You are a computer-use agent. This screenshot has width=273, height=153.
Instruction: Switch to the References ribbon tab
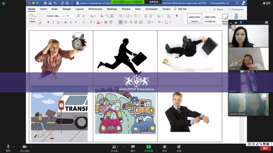pos(95,9)
